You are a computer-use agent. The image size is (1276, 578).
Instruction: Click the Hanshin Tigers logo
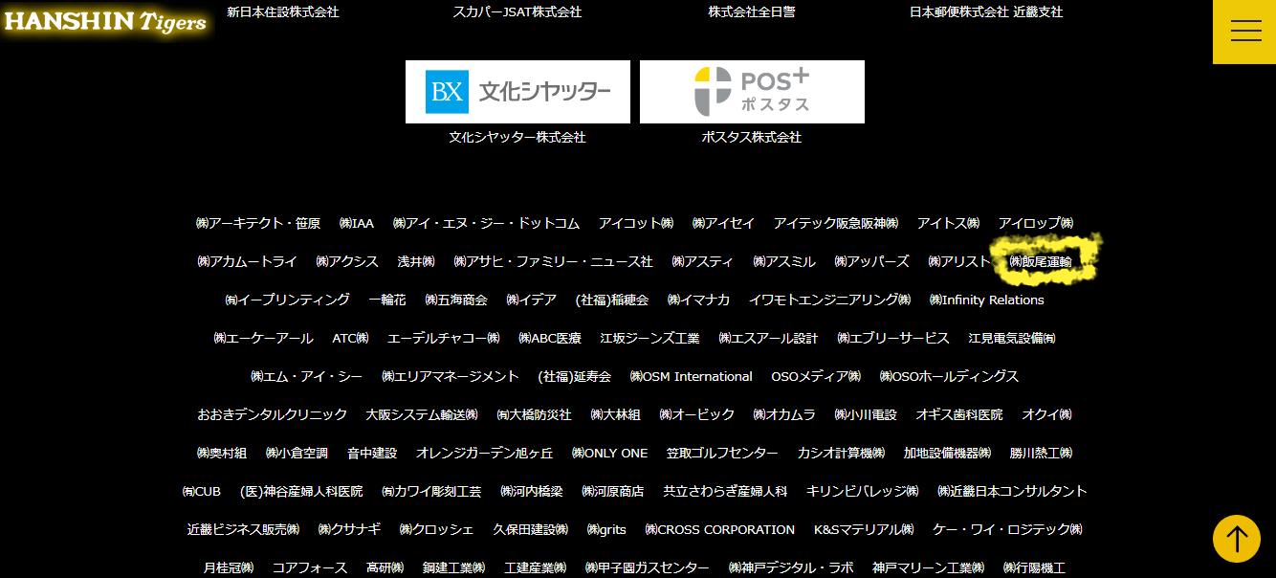105,22
